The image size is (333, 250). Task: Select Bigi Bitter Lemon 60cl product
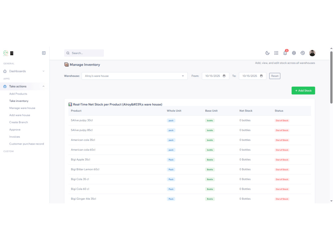[x=85, y=169]
